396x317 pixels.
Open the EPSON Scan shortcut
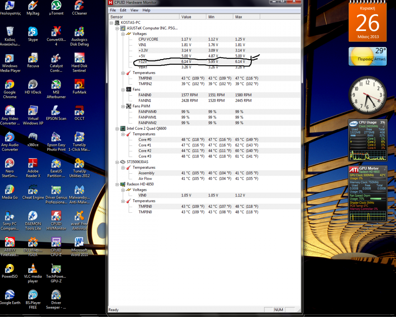[x=56, y=113]
